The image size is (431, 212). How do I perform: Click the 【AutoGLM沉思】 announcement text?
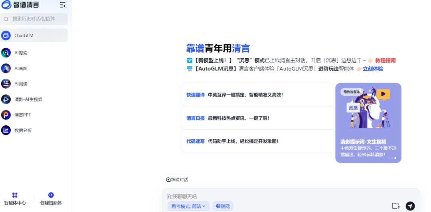pos(216,69)
